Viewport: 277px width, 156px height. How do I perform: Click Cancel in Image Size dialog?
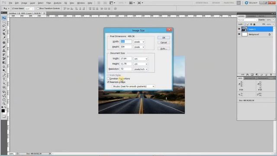pyautogui.click(x=164, y=42)
